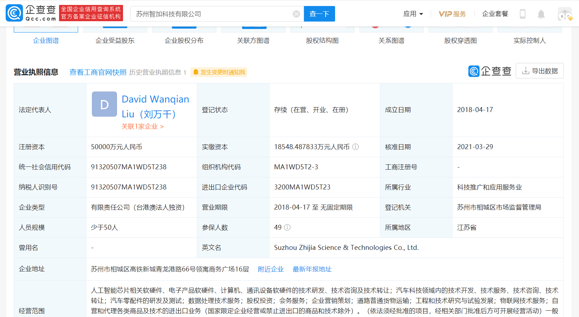Clear the search box with the X icon
Image resolution: width=579 pixels, height=317 pixels.
pyautogui.click(x=296, y=14)
